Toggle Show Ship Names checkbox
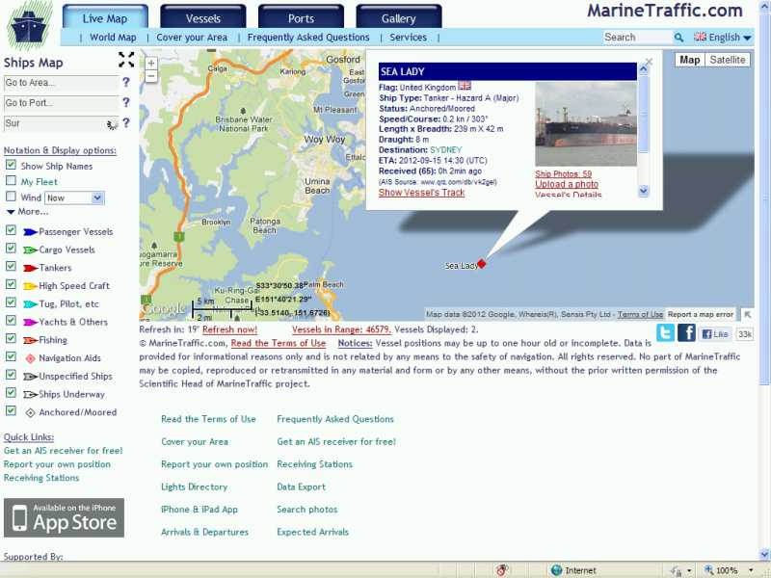 11,166
